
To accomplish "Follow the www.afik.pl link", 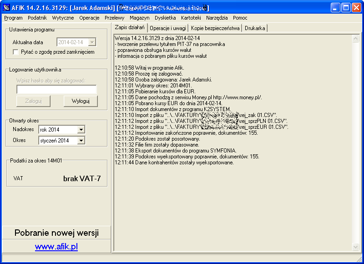I will click(x=56, y=247).
